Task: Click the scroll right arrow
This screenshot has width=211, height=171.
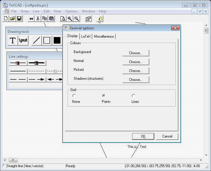Action: coord(201,160)
